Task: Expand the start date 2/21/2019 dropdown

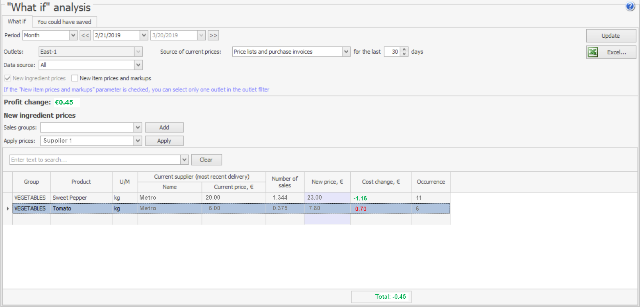Action: pyautogui.click(x=144, y=35)
